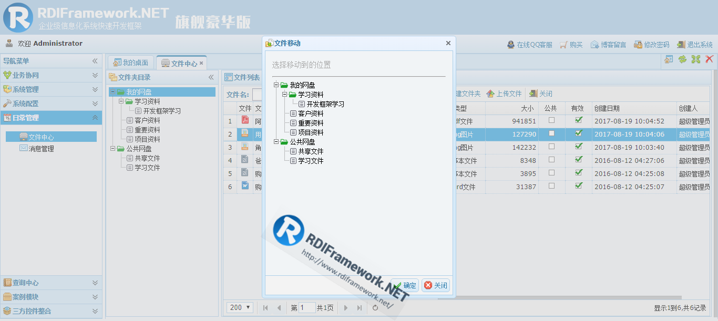Image resolution: width=718 pixels, height=321 pixels.
Task: Collapse the 导航菜单 sidebar panel
Action: click(x=95, y=61)
